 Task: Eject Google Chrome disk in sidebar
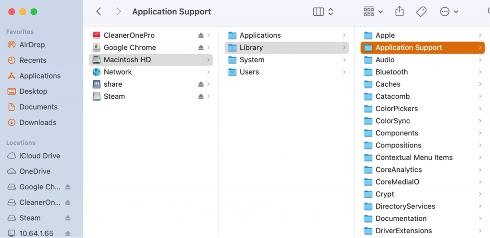pos(67,187)
